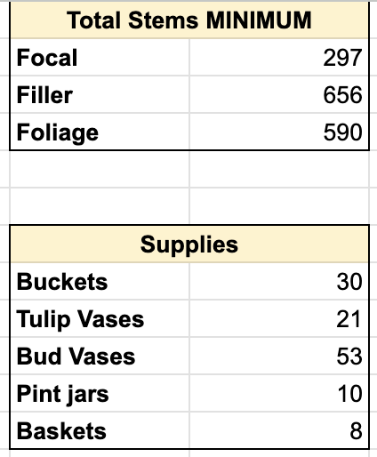Click the Pint jars value 10
This screenshot has width=377, height=457.
pos(279,393)
